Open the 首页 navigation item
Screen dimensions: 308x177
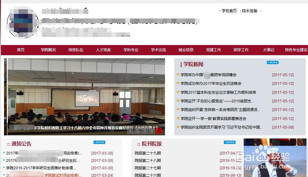point(21,50)
